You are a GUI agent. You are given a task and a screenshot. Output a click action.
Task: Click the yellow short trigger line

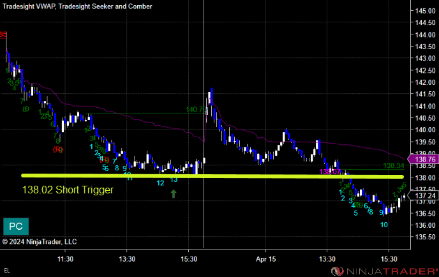click(x=212, y=176)
